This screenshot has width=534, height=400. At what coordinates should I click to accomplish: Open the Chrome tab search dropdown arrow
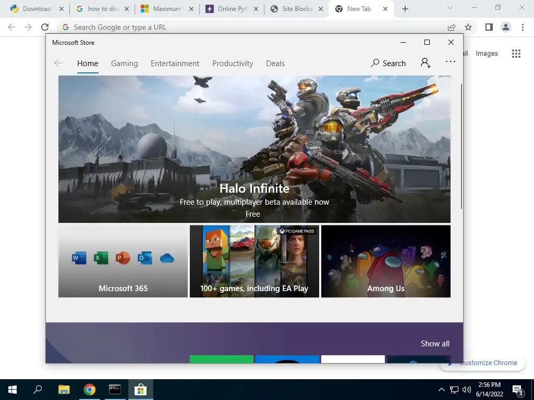(450, 7)
